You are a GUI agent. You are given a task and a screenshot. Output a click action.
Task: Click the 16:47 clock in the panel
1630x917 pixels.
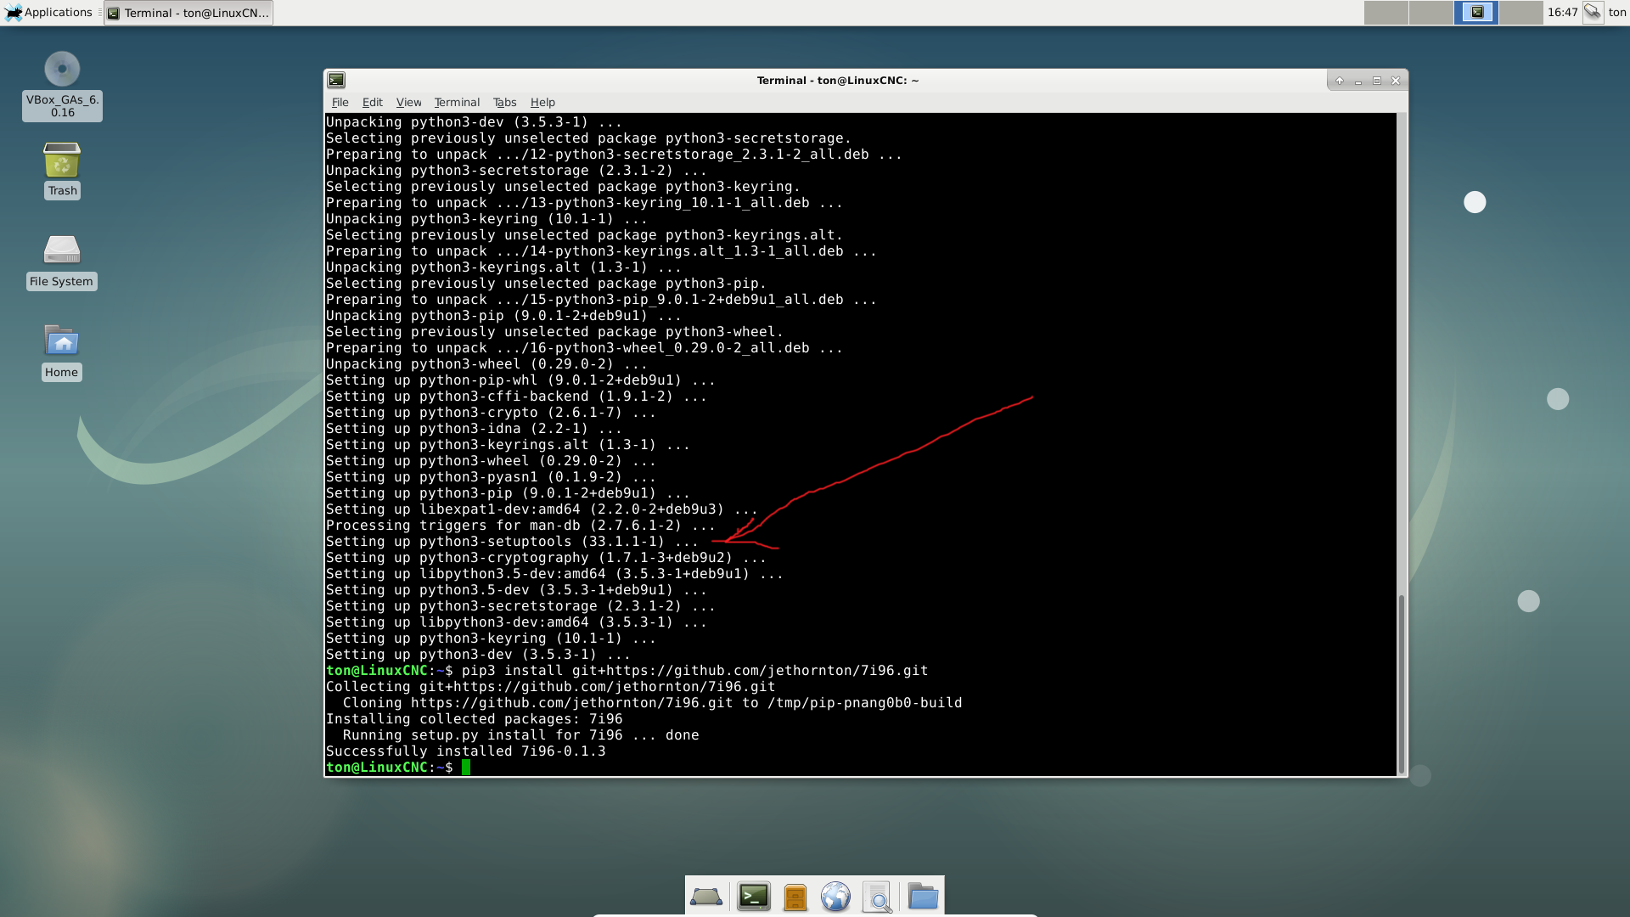click(x=1562, y=12)
